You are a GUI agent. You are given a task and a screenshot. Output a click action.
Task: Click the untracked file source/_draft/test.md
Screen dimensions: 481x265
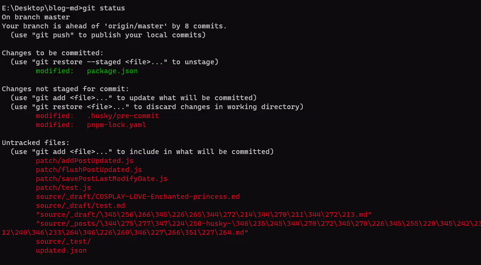80,205
